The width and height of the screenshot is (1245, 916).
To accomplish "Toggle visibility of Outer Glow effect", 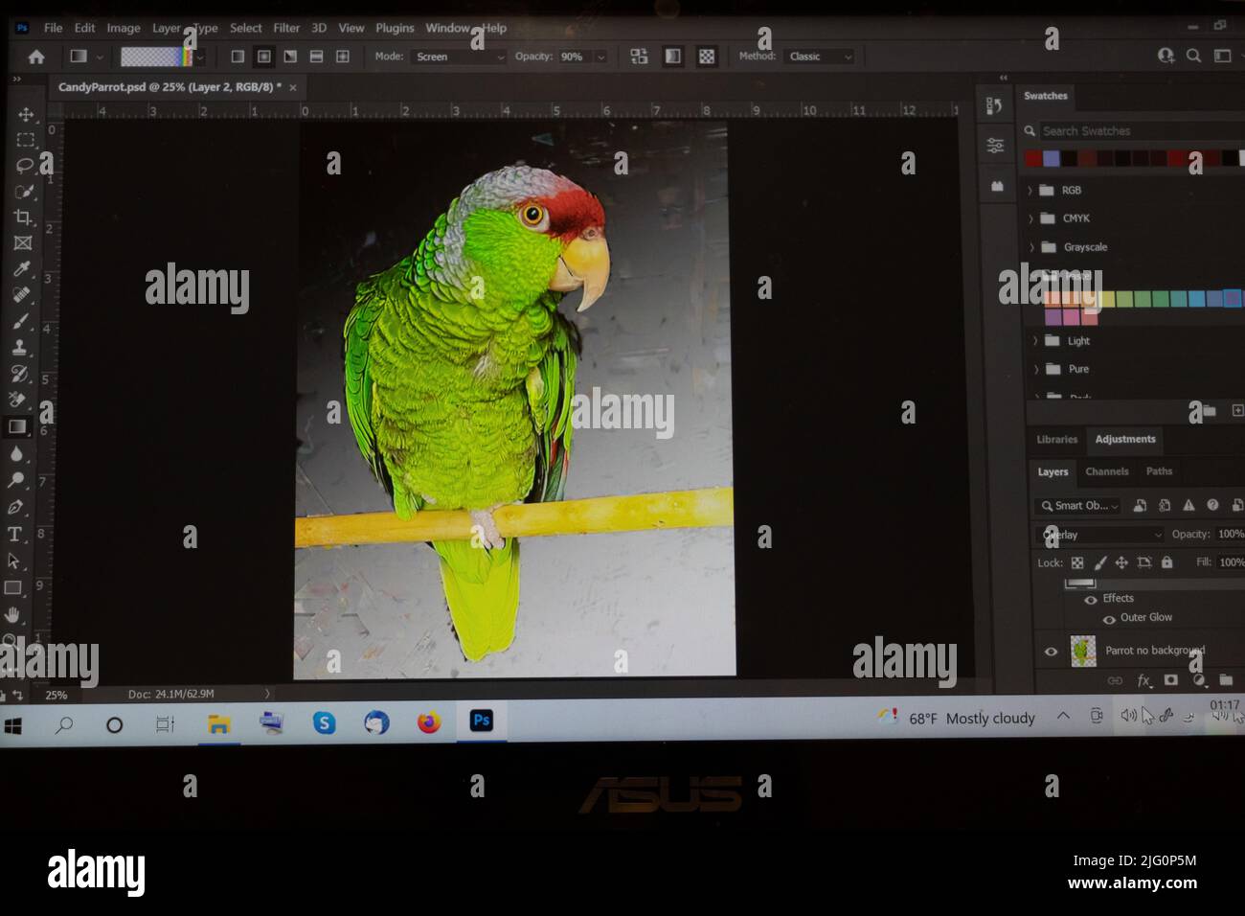I will pyautogui.click(x=1108, y=619).
